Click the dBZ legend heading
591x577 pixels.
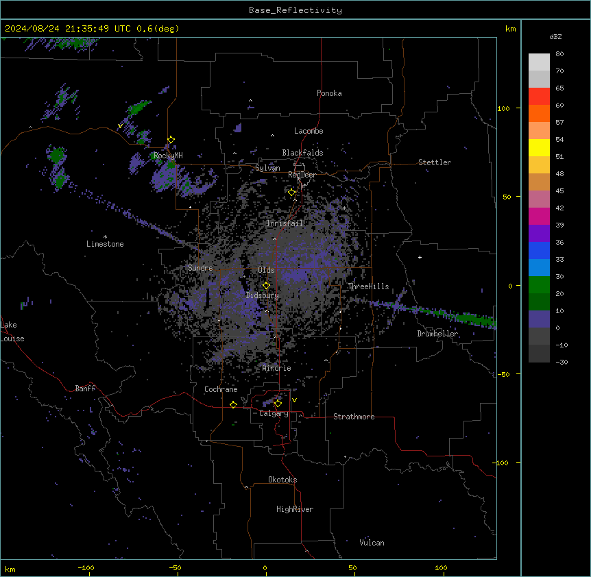pyautogui.click(x=555, y=36)
